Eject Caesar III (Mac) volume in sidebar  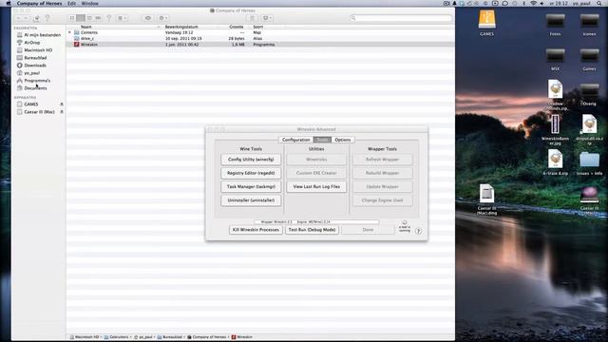coord(61,112)
